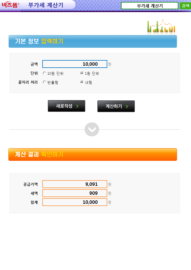Select the 10원 단위 radio option
191x270 pixels.
point(44,74)
